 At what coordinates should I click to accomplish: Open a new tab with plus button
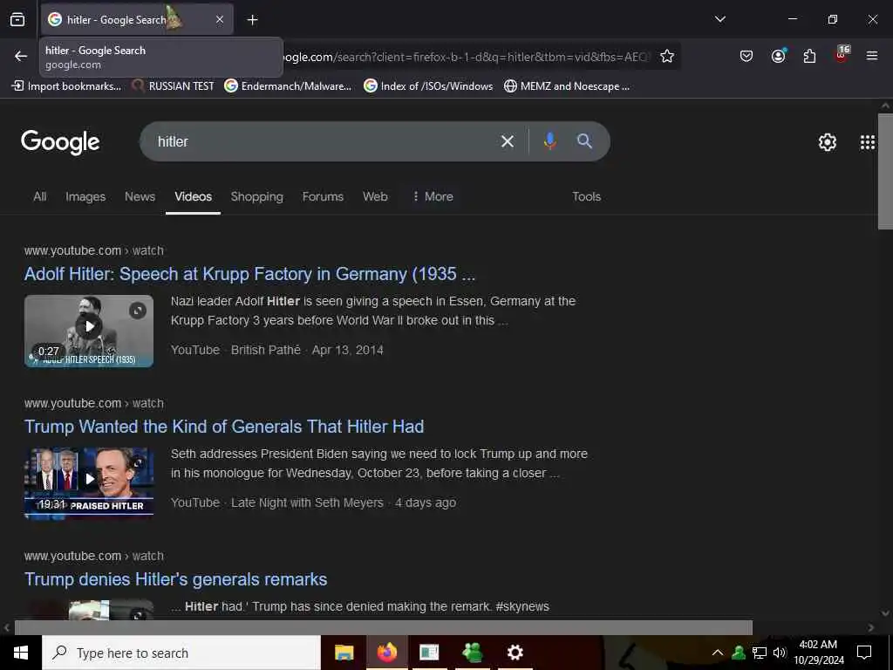tap(252, 20)
